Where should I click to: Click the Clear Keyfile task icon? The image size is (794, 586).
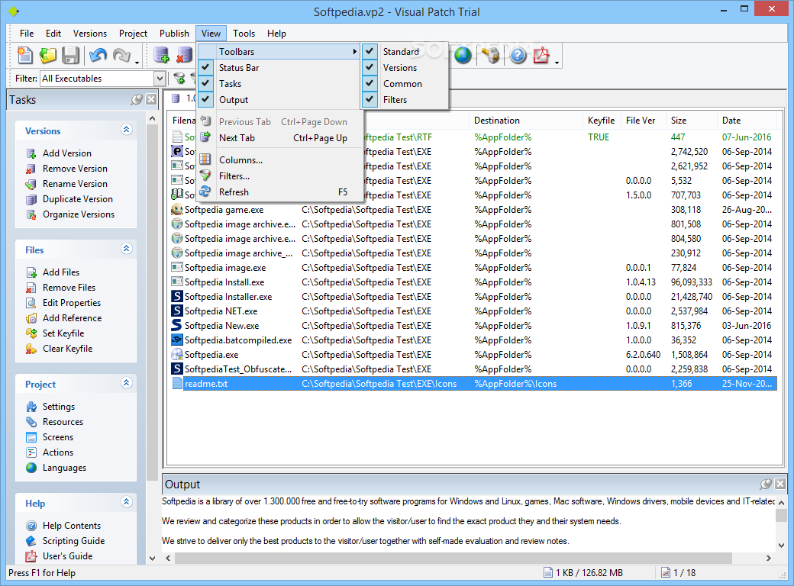coord(31,349)
